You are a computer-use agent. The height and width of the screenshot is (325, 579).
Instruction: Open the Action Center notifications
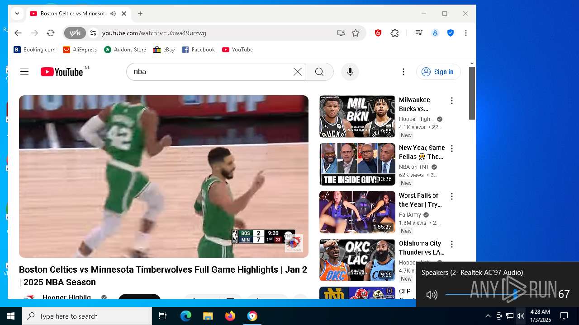point(564,316)
